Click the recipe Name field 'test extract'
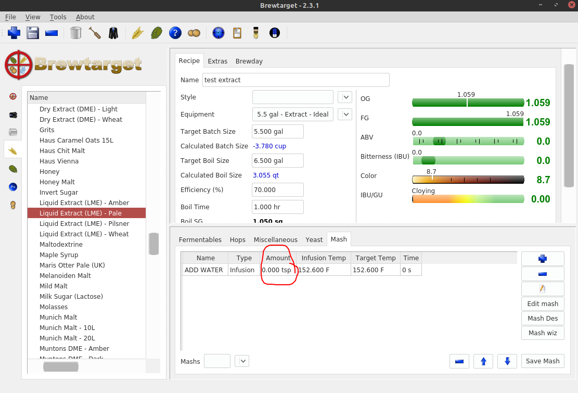This screenshot has width=578, height=393. click(x=296, y=80)
